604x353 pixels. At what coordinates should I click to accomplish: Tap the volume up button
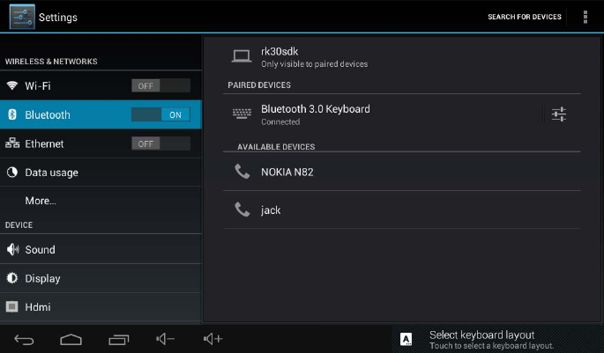[x=213, y=339]
